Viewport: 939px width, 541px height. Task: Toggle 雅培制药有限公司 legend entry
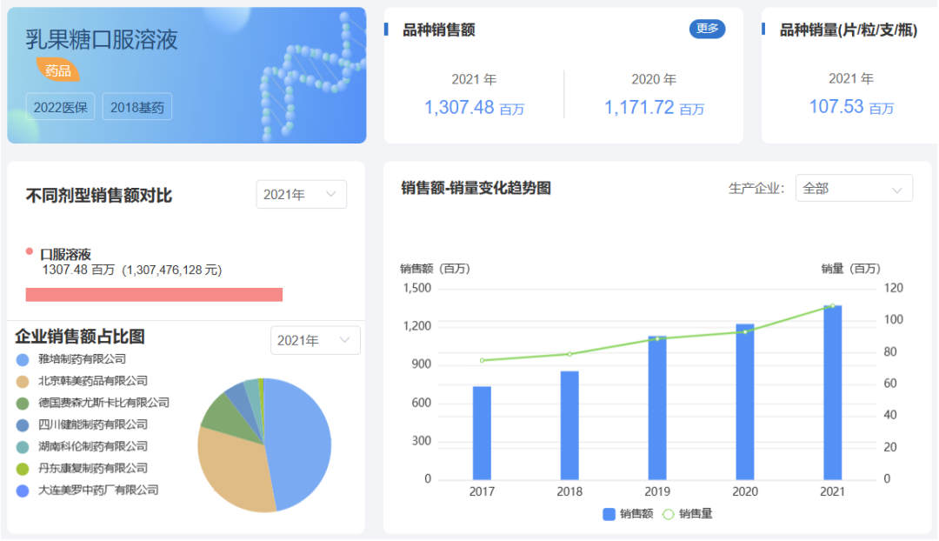[x=71, y=359]
